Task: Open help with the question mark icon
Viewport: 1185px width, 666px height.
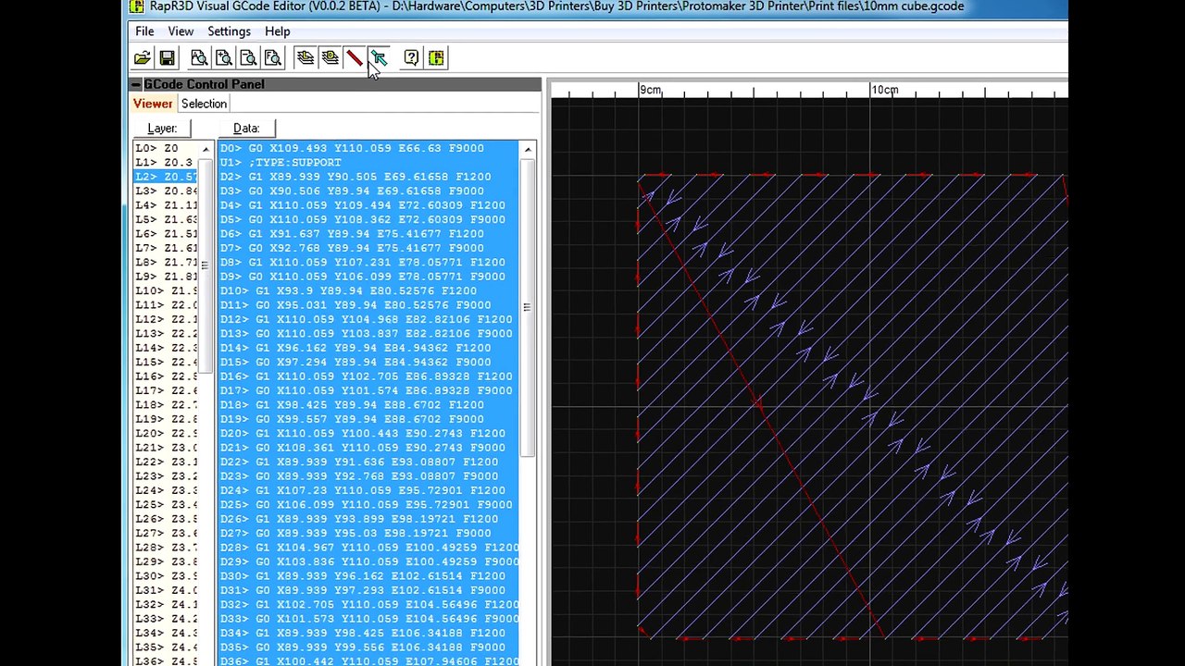Action: tap(411, 58)
